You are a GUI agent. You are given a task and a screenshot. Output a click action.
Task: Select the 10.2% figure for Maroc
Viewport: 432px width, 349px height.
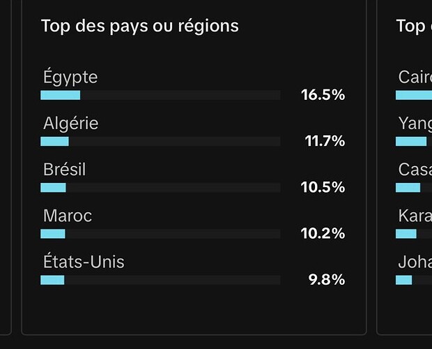(x=323, y=234)
